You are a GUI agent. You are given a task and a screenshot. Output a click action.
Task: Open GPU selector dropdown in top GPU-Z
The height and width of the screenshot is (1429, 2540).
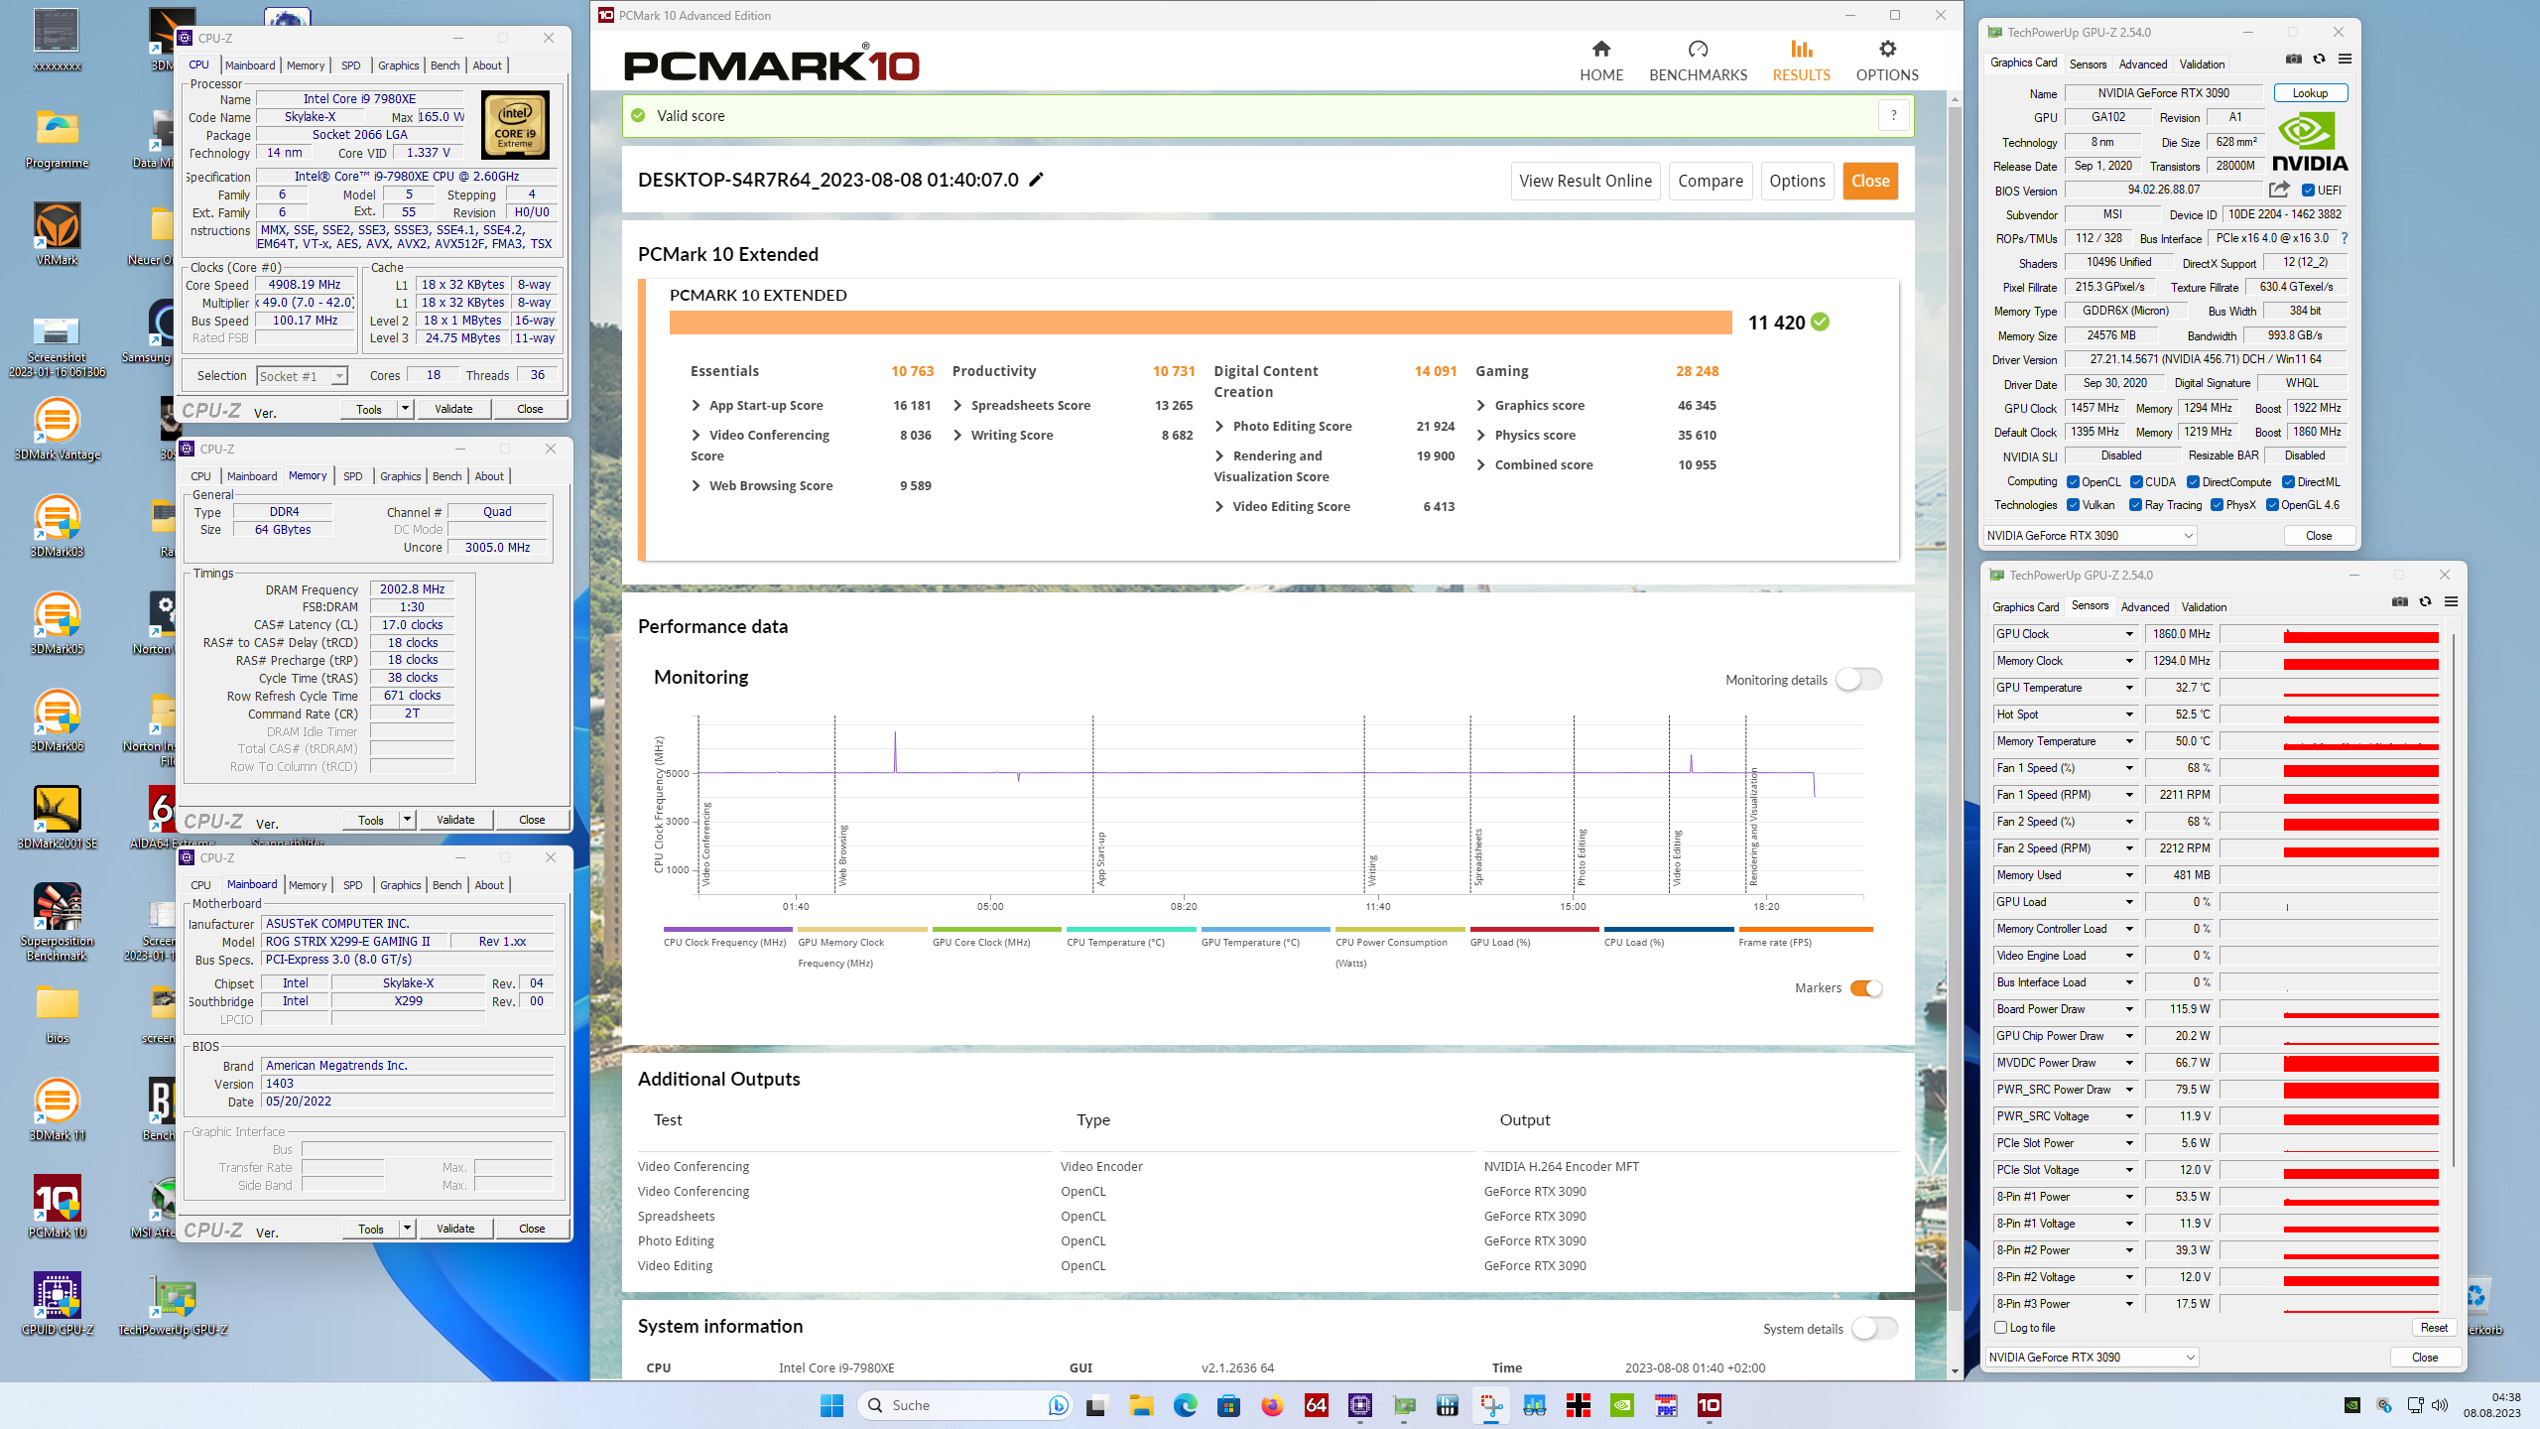pyautogui.click(x=2090, y=536)
